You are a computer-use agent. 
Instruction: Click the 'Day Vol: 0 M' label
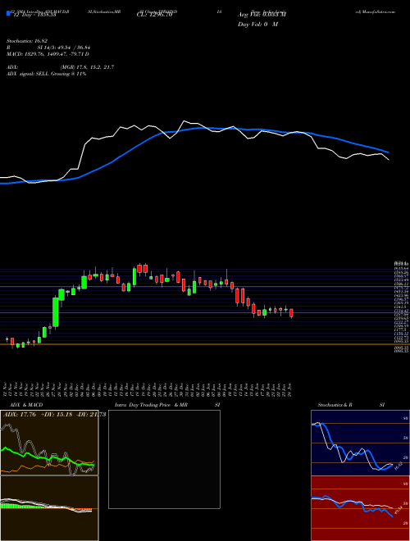coord(257,25)
